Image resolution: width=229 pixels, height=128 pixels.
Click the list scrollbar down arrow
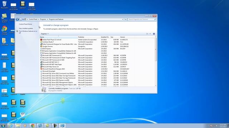tap(156, 86)
